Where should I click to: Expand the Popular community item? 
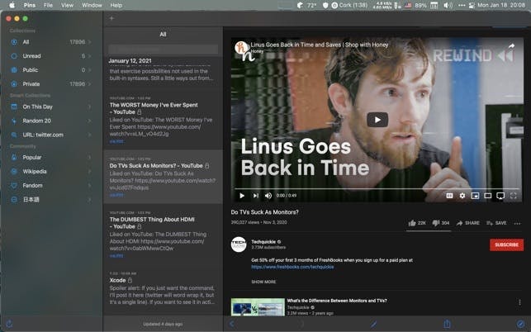(89, 157)
